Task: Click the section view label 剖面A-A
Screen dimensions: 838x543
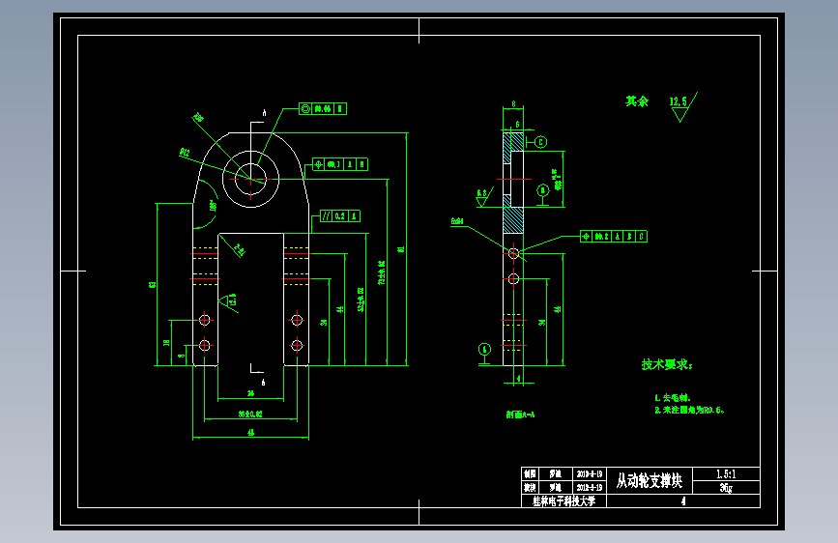Action: (x=520, y=414)
